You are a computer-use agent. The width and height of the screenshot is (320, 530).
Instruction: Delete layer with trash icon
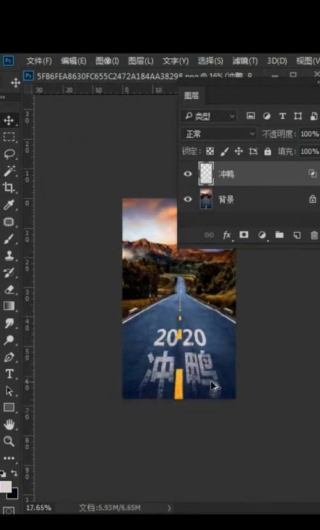(314, 235)
